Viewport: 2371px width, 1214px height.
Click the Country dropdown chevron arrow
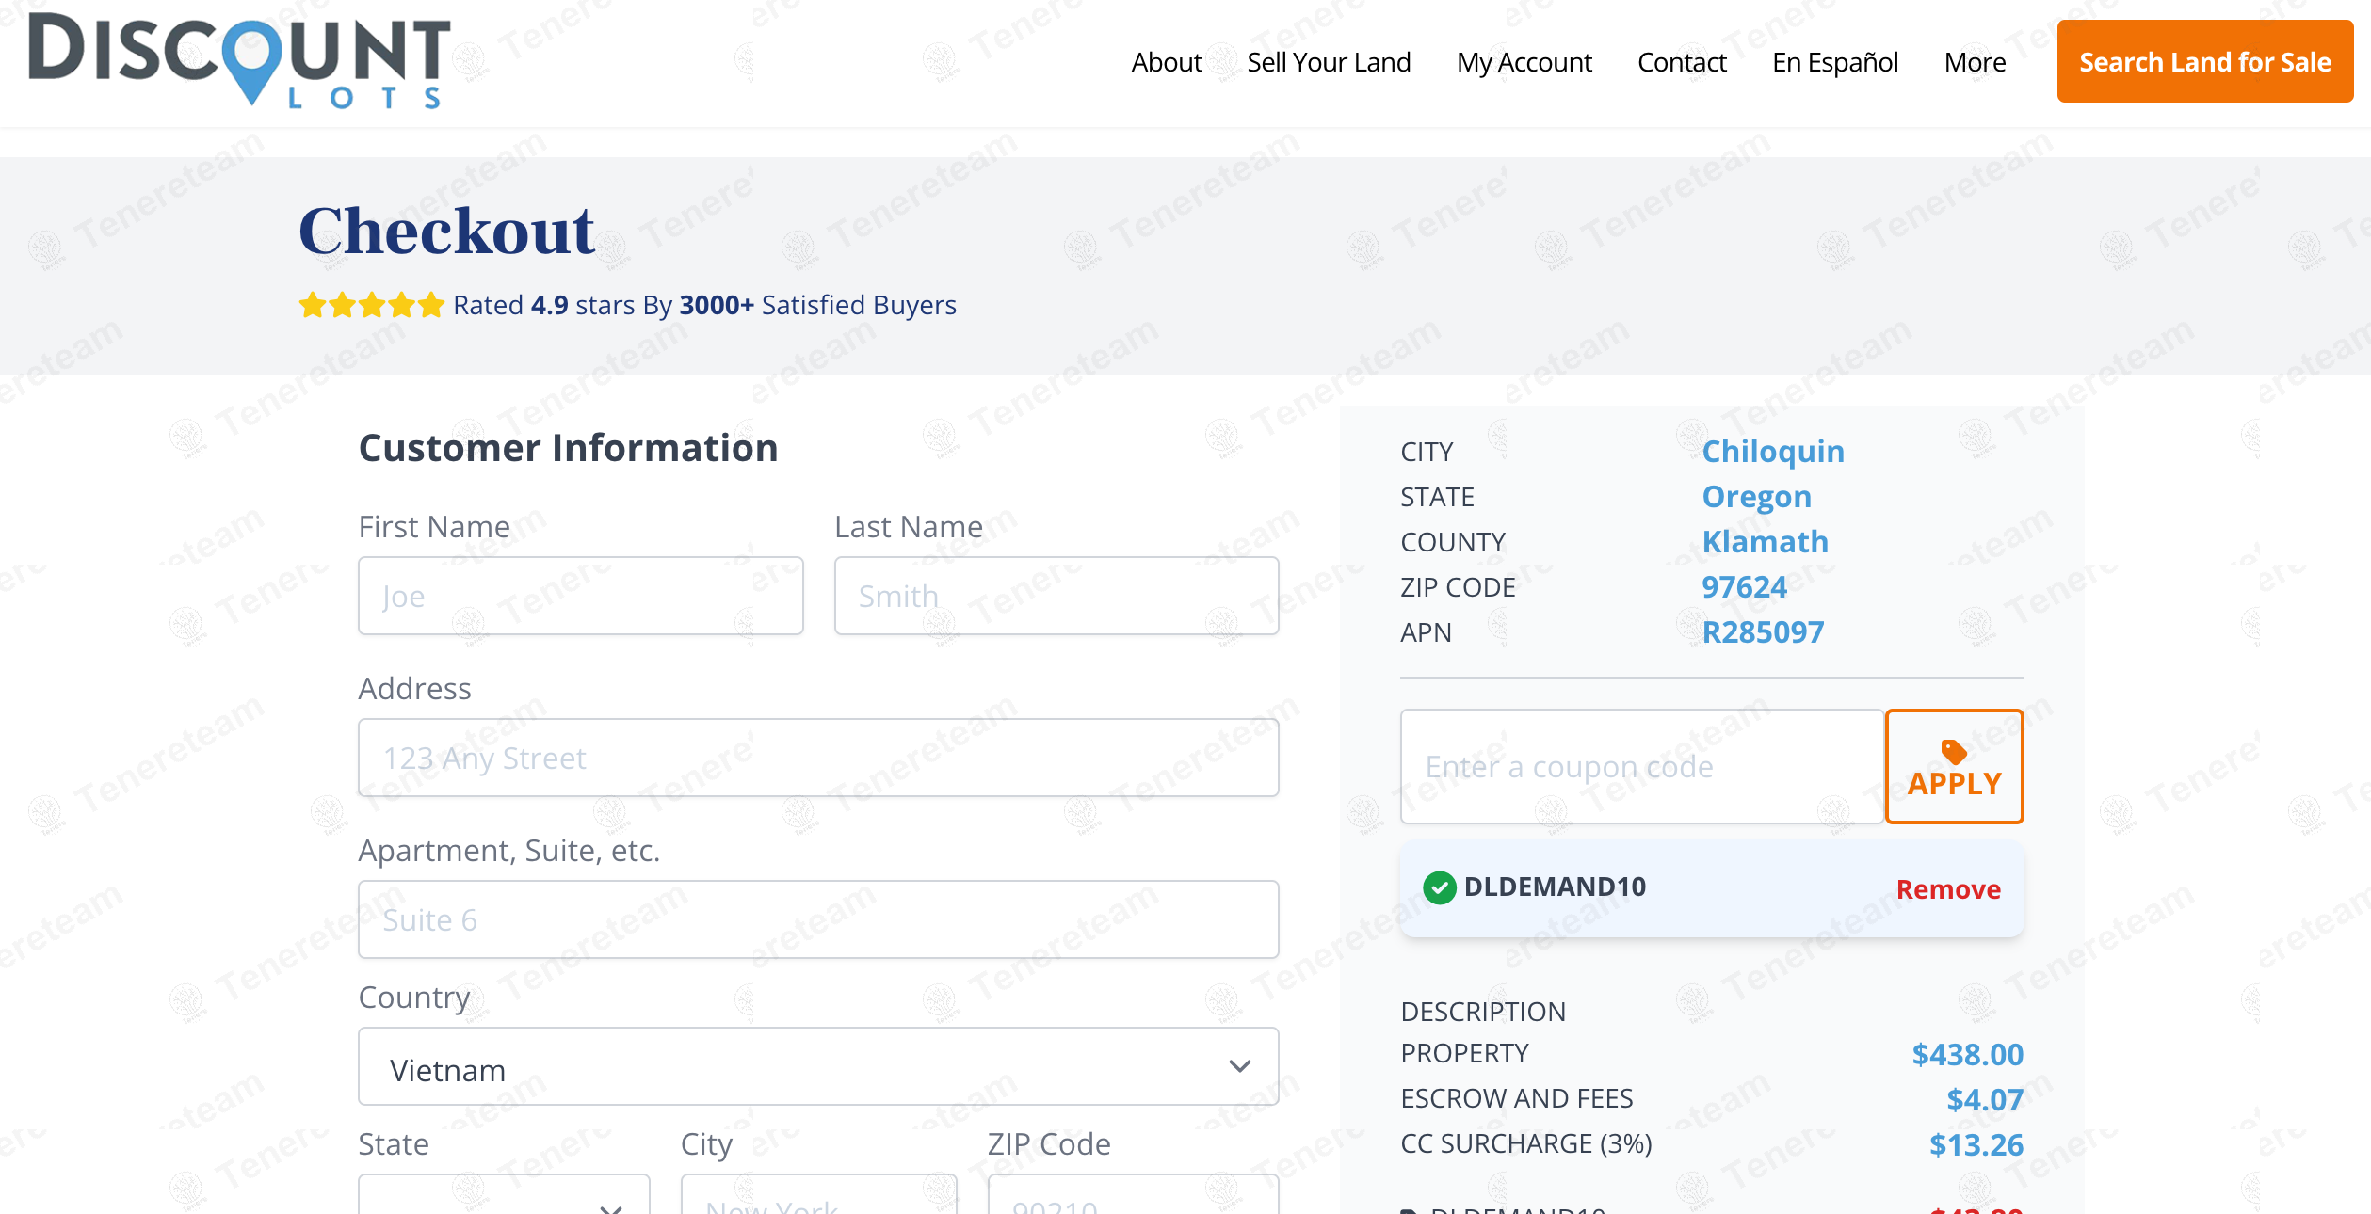[1240, 1066]
